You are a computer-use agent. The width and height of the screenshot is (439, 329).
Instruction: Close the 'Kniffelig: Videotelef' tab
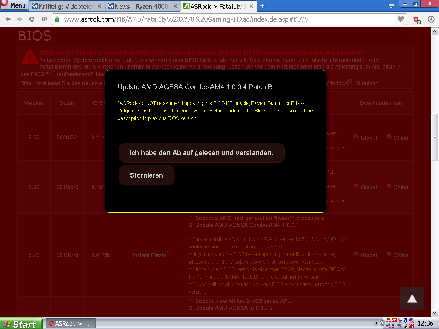pyautogui.click(x=99, y=6)
